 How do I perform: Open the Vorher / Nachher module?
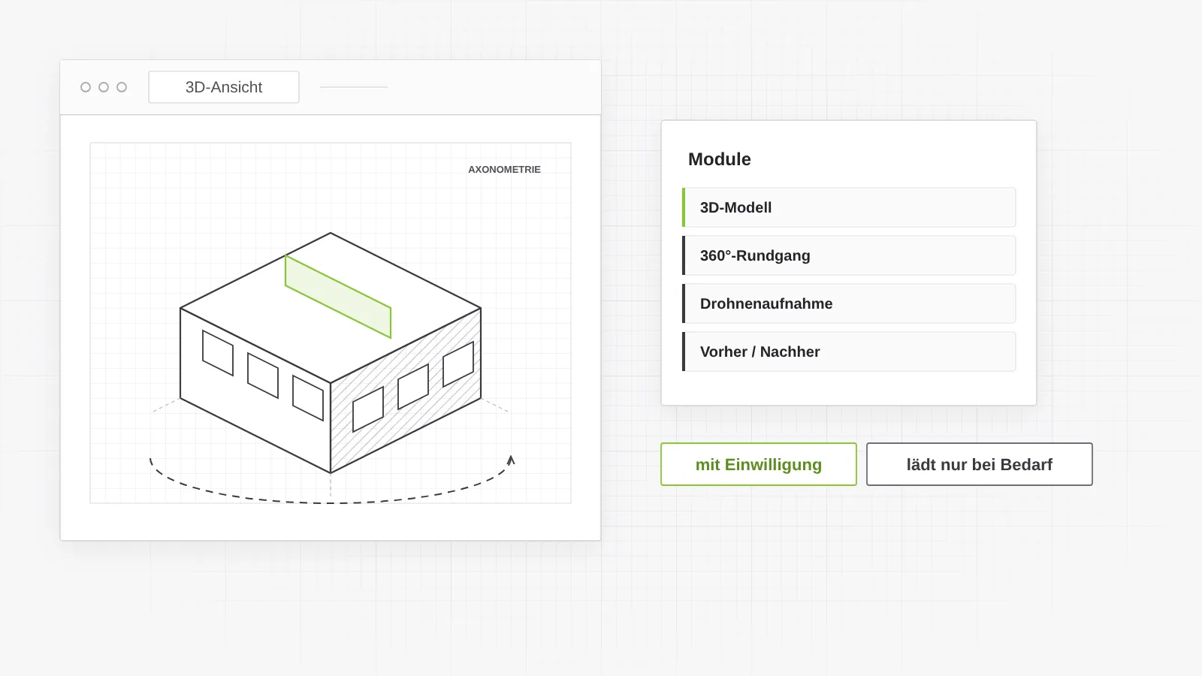pyautogui.click(x=849, y=352)
